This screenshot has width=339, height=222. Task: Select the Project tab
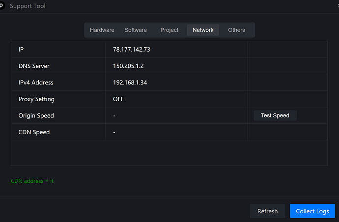click(x=169, y=30)
